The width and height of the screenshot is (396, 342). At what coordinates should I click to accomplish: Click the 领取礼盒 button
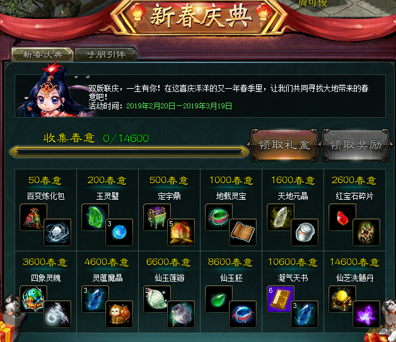[x=284, y=145]
